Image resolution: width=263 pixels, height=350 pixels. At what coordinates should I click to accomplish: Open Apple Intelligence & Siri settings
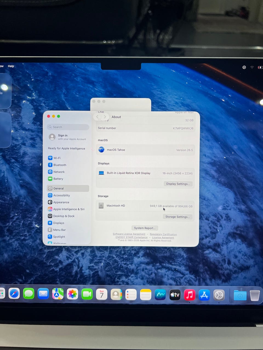(68, 209)
